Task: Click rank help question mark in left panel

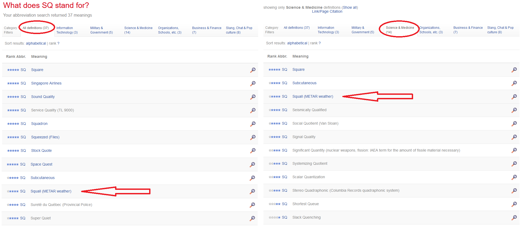Action: point(58,43)
